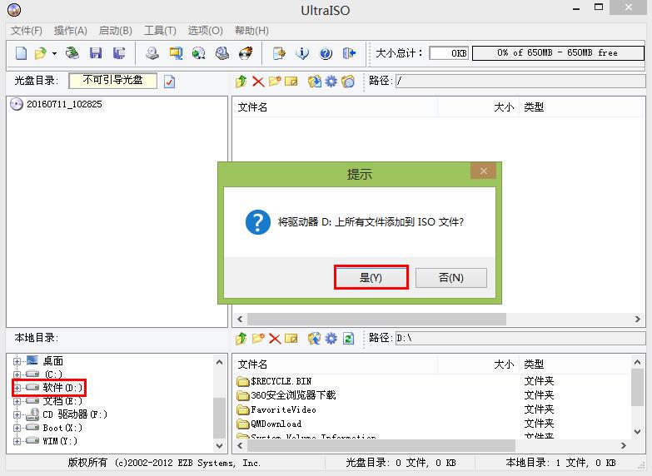The image size is (652, 476).
Task: Click the 650MB free capacity bar
Action: tap(558, 53)
